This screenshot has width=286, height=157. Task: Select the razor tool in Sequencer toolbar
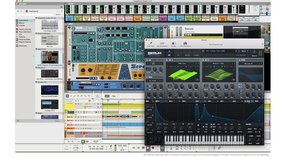click(78, 96)
